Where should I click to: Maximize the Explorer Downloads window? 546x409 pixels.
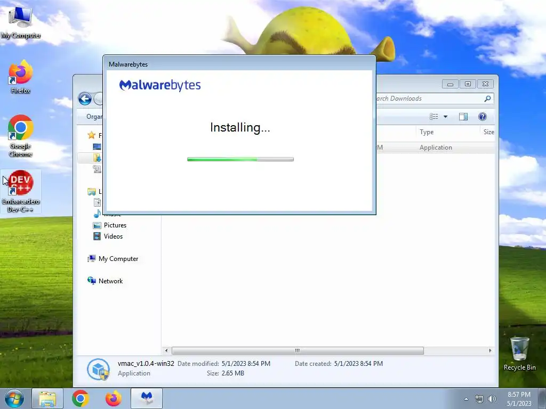coord(468,84)
